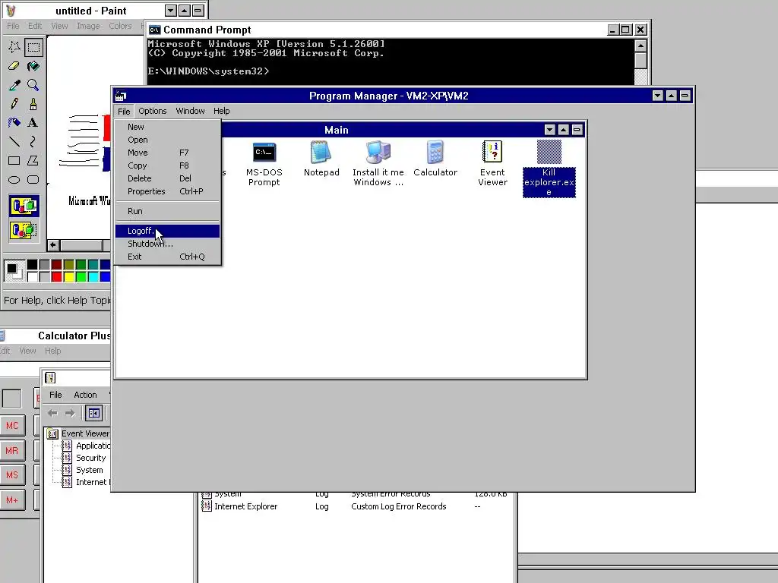Select Security log in Event Viewer tree

pyautogui.click(x=90, y=458)
